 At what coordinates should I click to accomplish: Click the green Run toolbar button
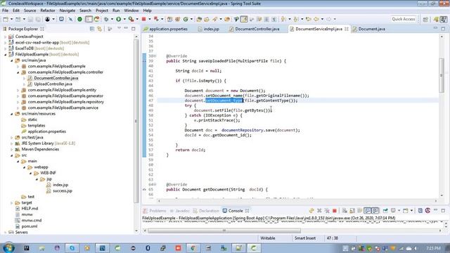[119, 19]
